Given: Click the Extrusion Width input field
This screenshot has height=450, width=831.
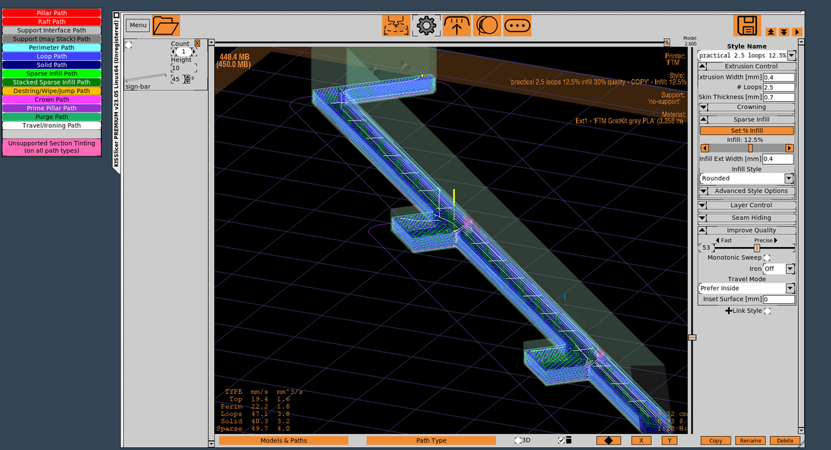Looking at the screenshot, I should [x=778, y=77].
